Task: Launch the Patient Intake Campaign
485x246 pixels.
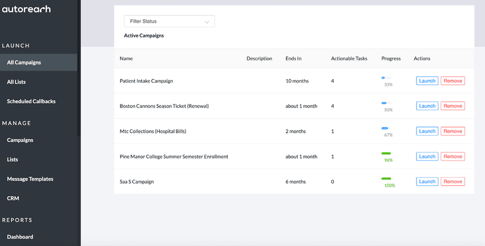Action: [427, 81]
